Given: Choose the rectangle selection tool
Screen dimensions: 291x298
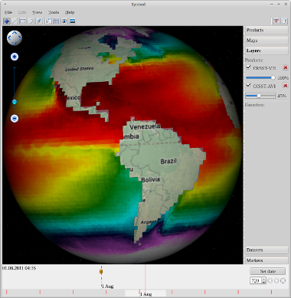Looking at the screenshot, I should click(23, 21).
